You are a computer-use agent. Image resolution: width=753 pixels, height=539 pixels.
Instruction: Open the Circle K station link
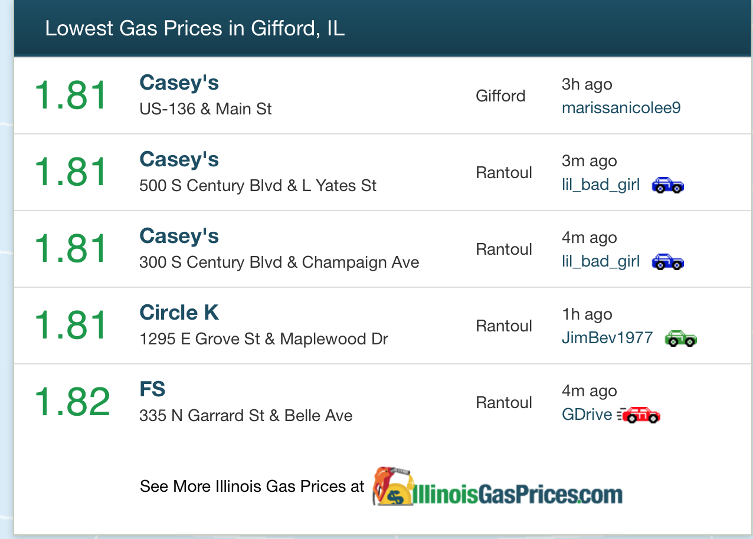tap(179, 313)
